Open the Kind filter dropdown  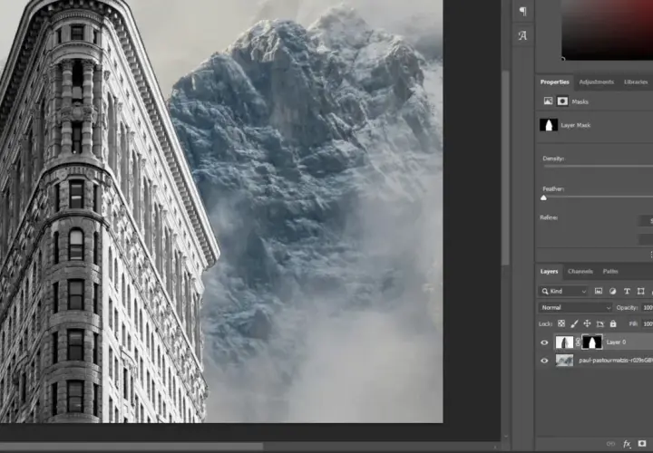pyautogui.click(x=563, y=291)
